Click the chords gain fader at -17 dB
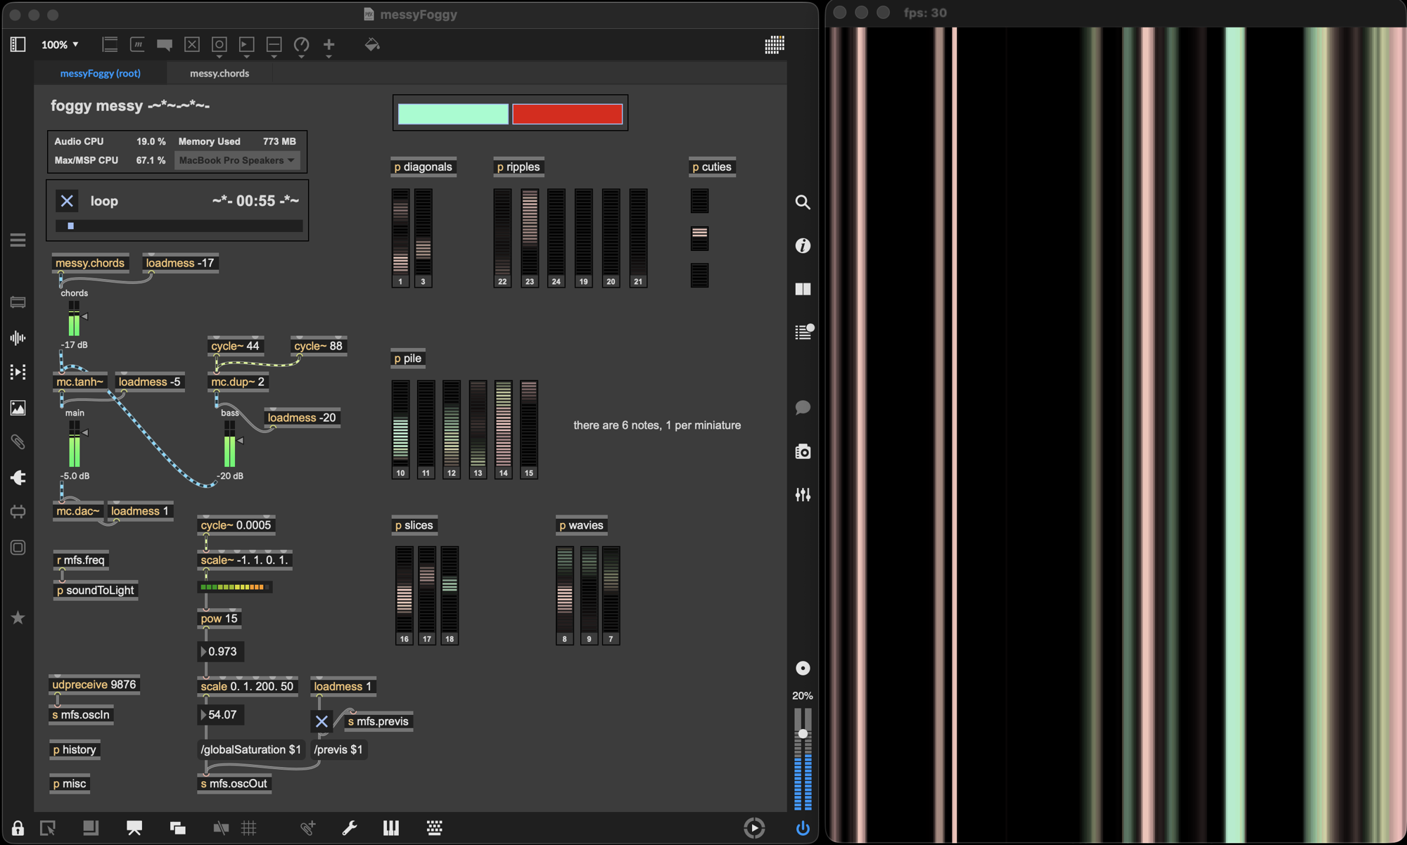 coord(75,318)
